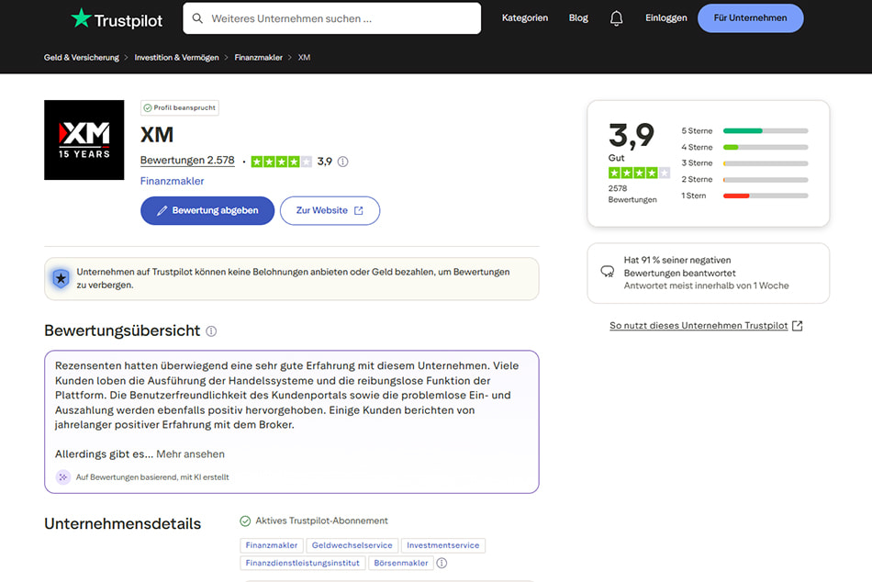Click the XM 15 Years company logo
Image resolution: width=872 pixels, height=582 pixels.
pyautogui.click(x=84, y=140)
